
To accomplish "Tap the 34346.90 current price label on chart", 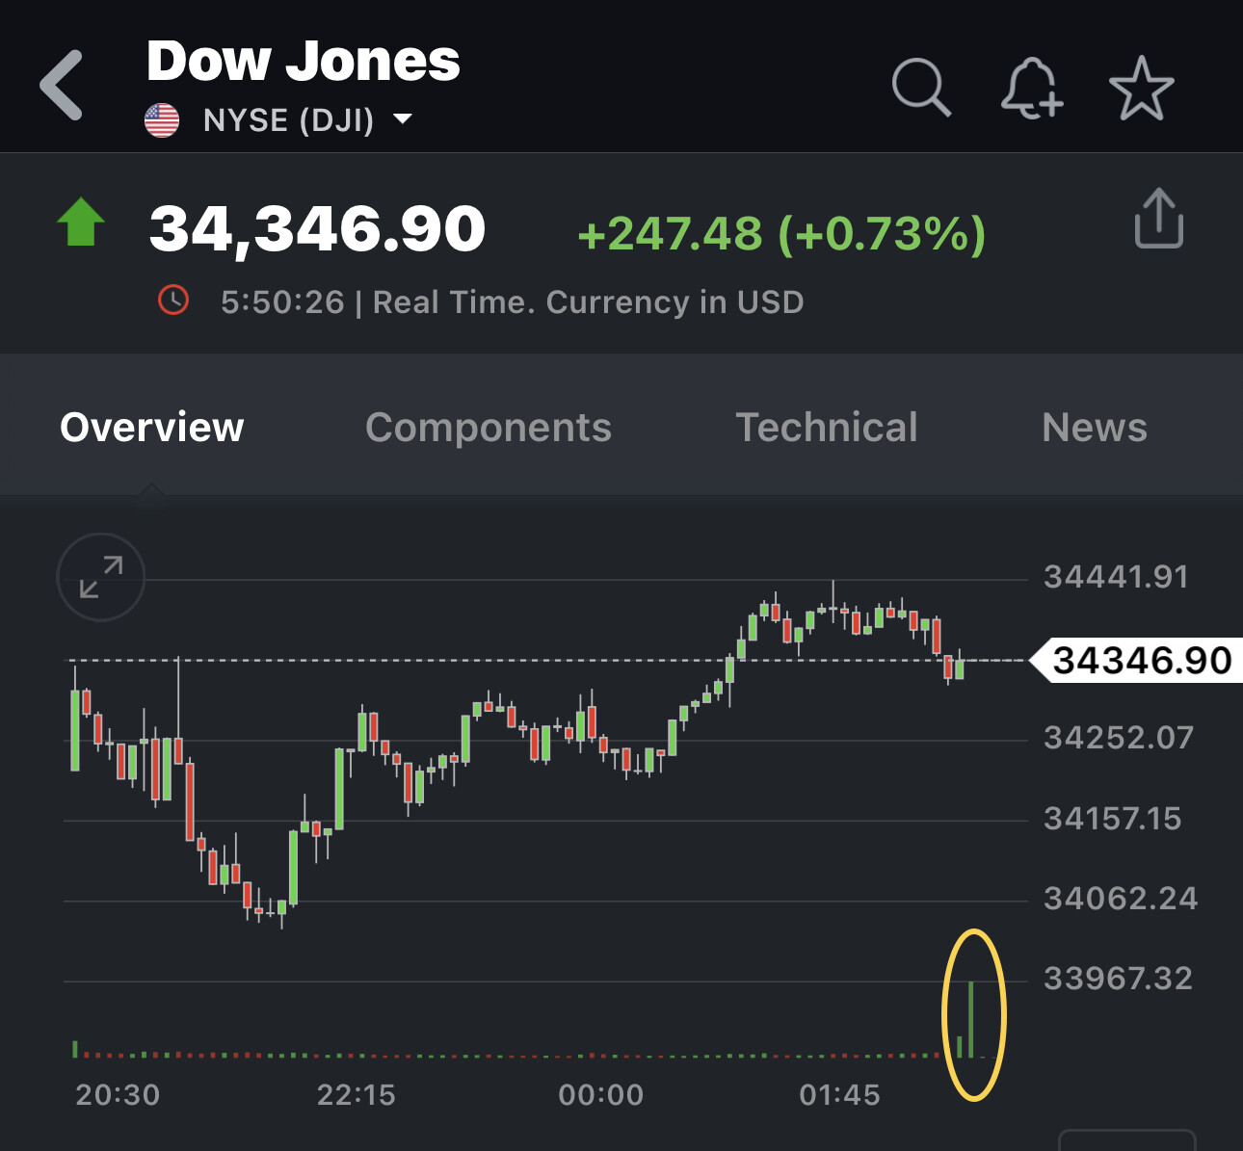I will point(1141,661).
